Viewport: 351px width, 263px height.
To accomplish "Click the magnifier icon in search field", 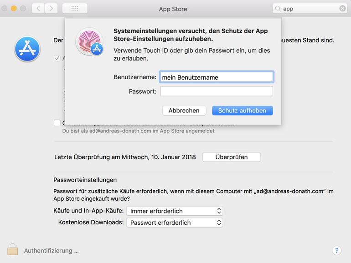I will (x=278, y=9).
